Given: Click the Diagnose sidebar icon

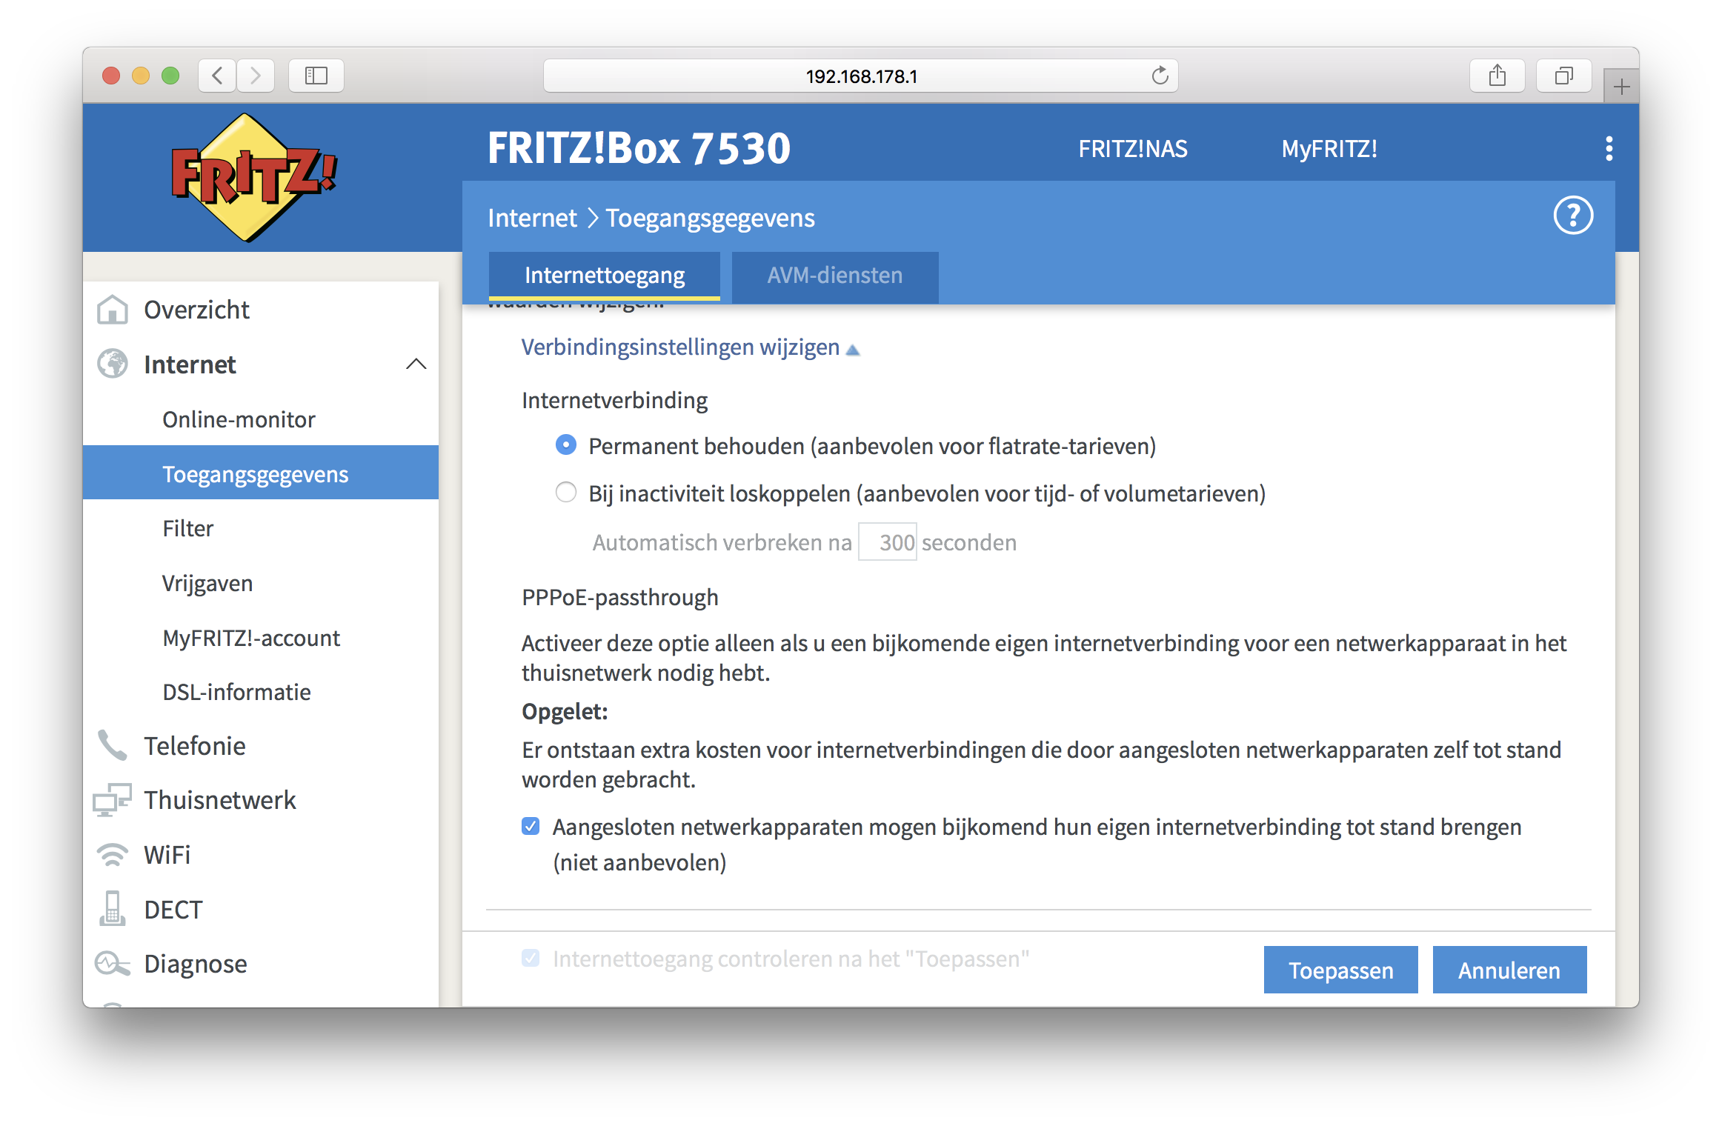Looking at the screenshot, I should pos(113,963).
